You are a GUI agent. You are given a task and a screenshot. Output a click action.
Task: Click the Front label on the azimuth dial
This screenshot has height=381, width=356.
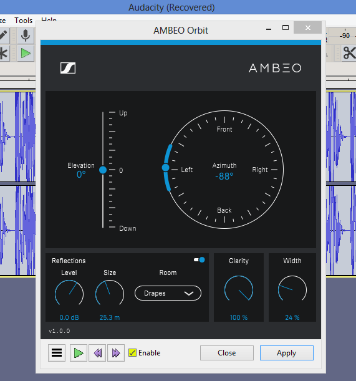pos(224,129)
